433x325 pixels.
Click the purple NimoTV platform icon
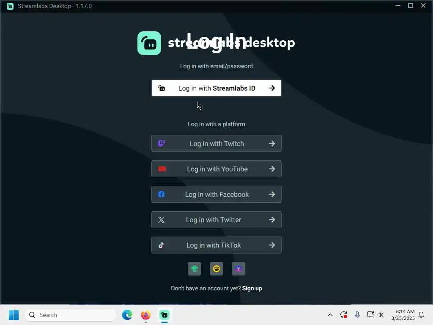click(238, 269)
